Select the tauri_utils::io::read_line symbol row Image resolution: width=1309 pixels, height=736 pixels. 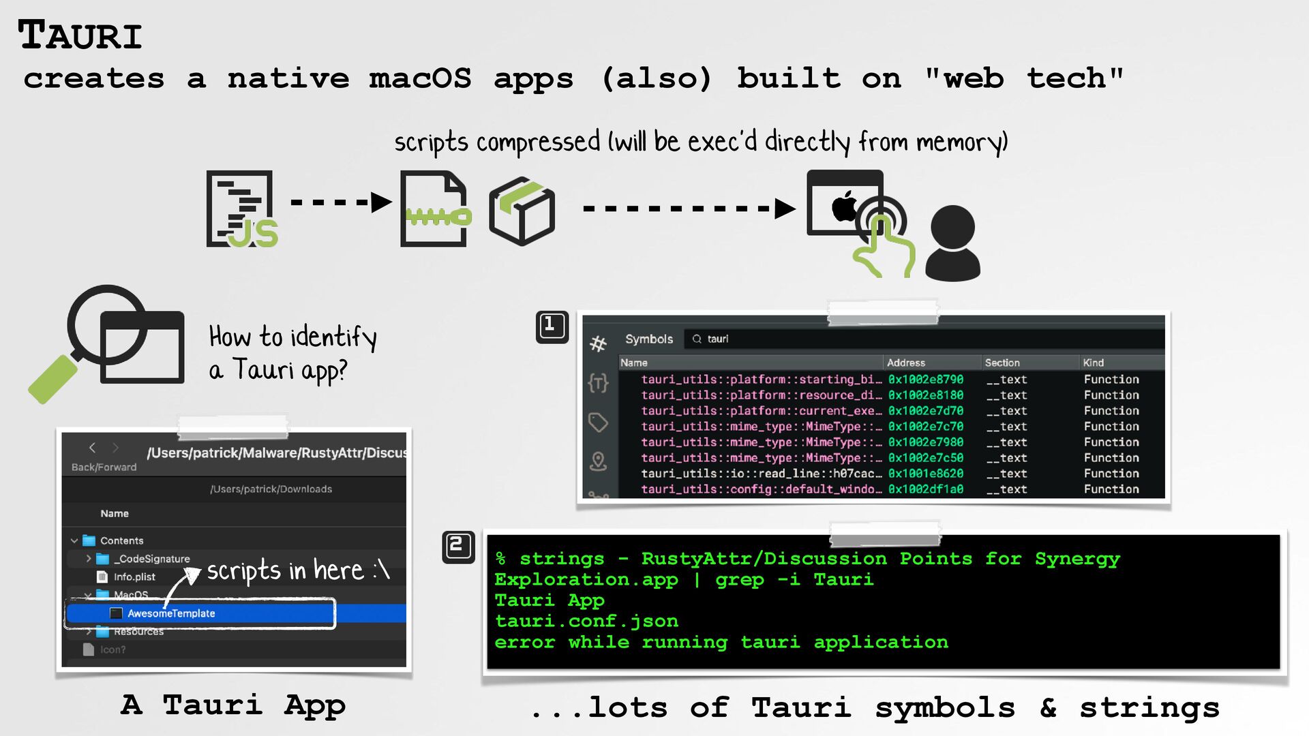tap(892, 473)
